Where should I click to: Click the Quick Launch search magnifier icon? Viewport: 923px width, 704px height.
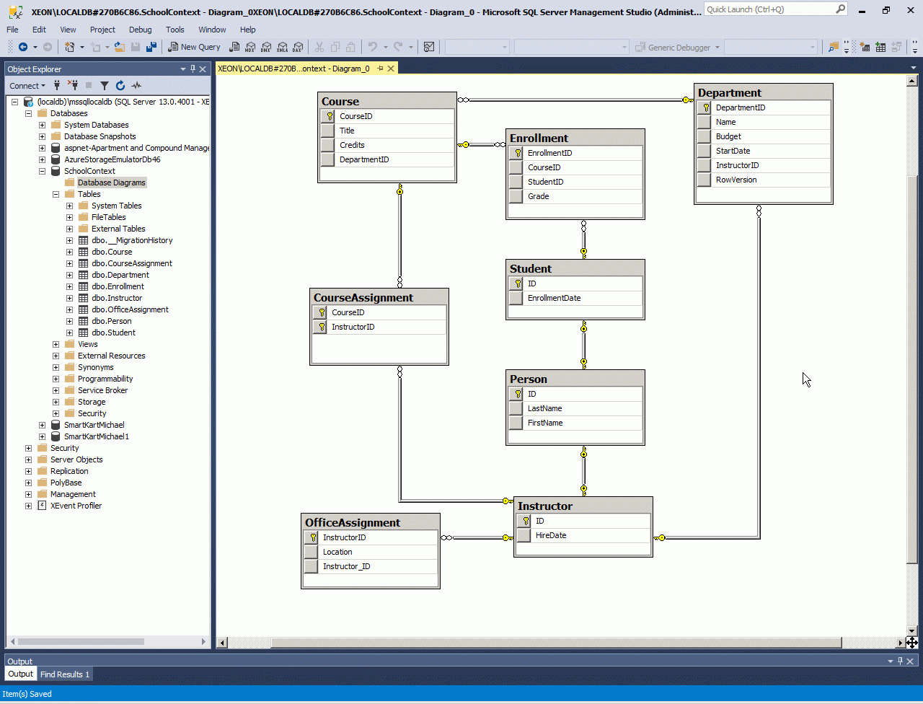point(840,9)
